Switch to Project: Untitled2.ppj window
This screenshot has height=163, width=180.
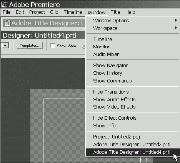coord(133,137)
